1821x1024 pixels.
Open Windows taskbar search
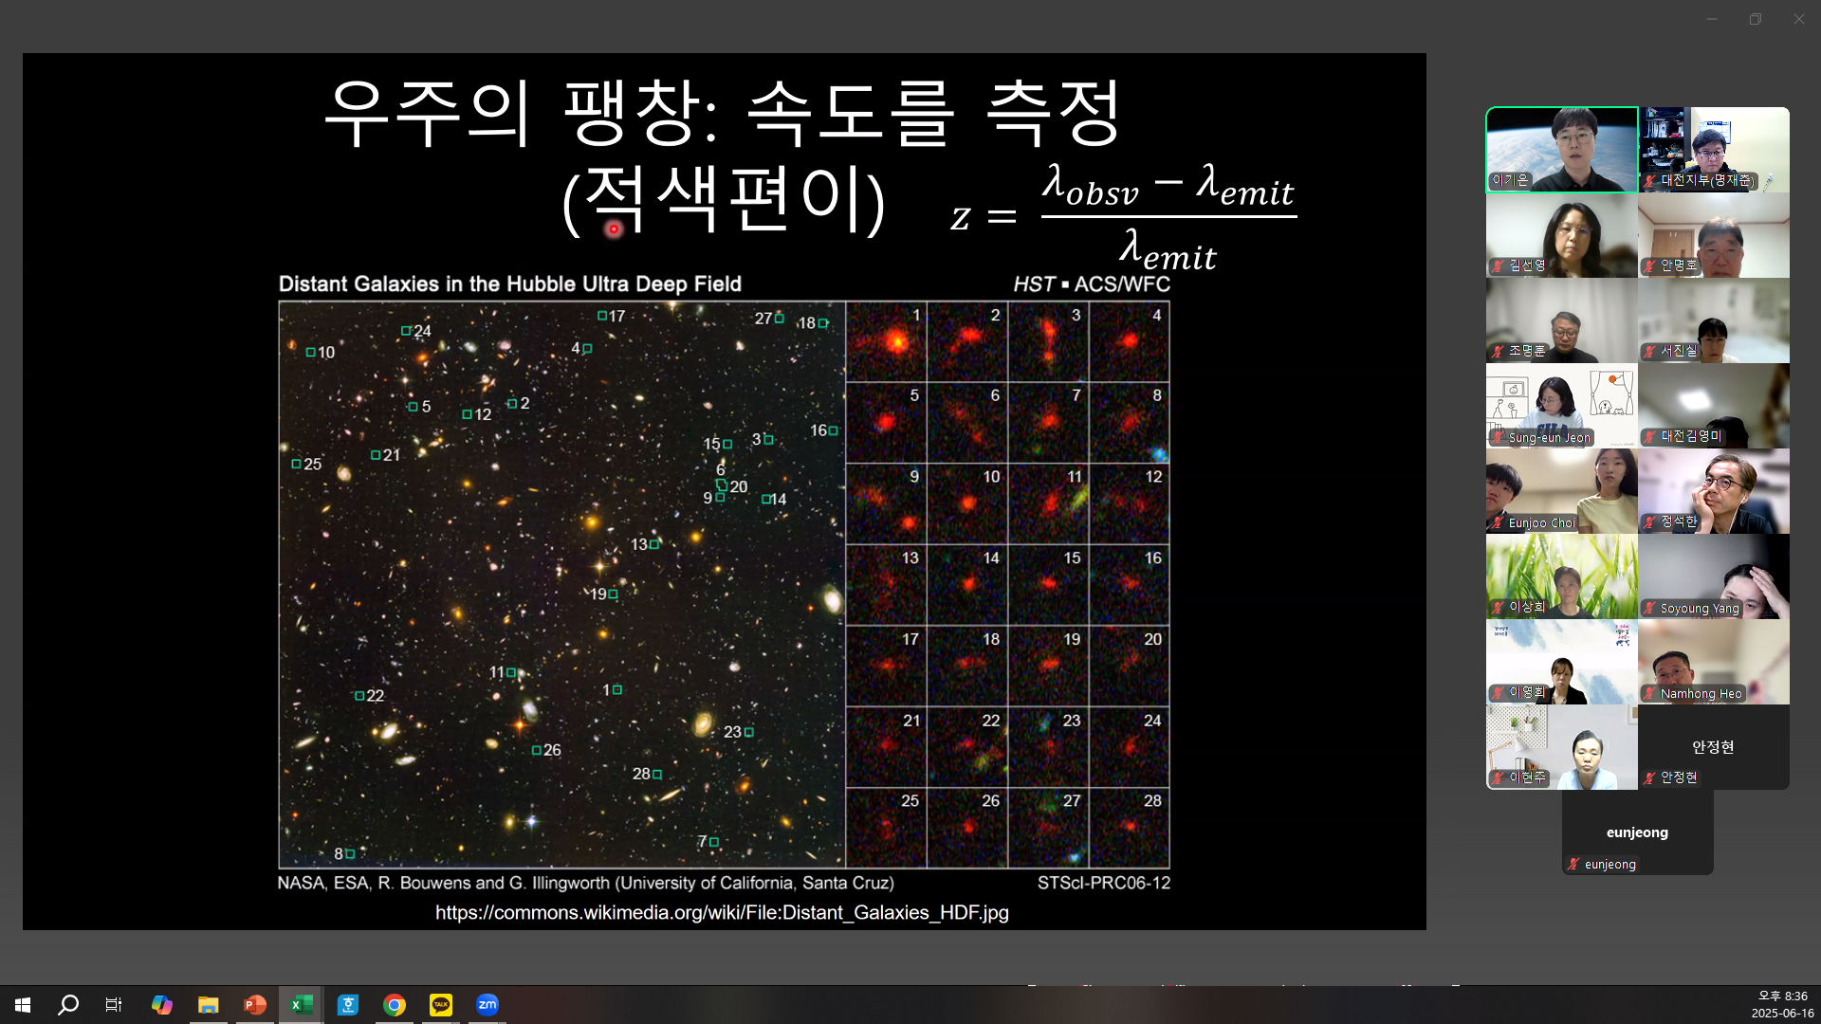point(68,1005)
